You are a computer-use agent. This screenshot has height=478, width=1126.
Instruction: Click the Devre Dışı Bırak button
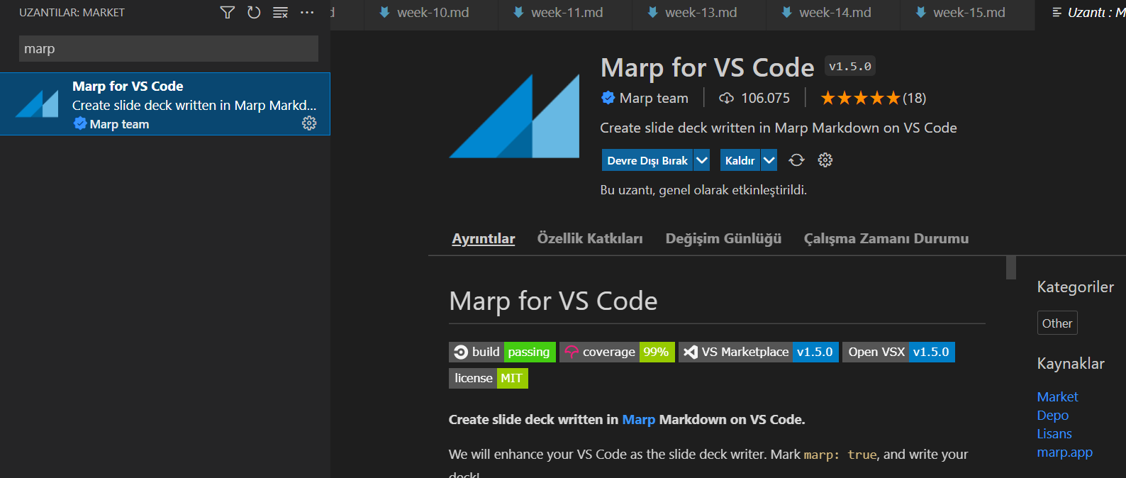[x=647, y=160]
